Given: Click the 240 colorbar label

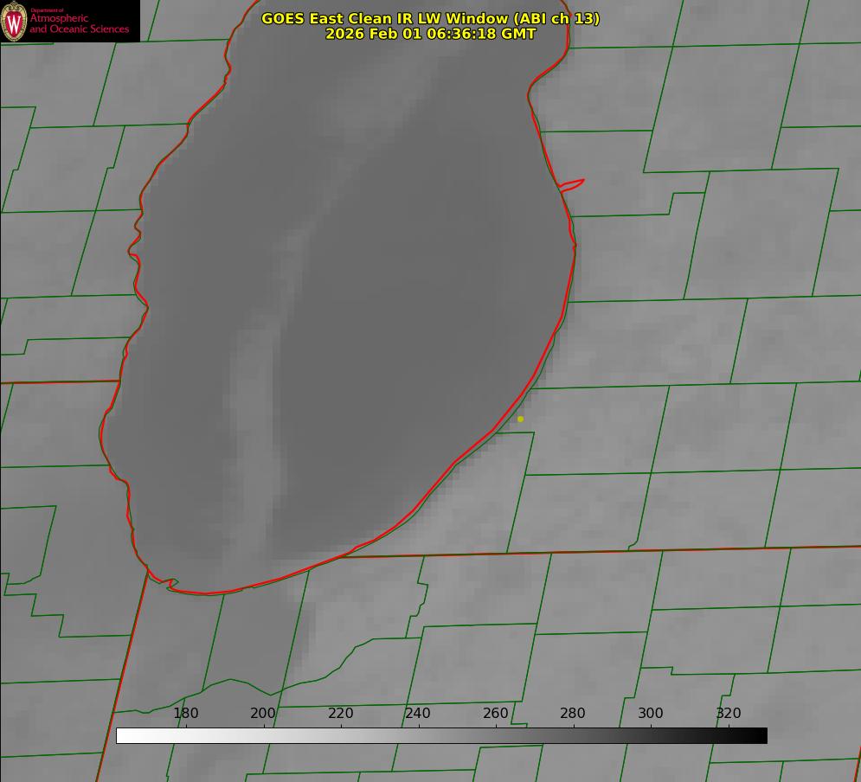Looking at the screenshot, I should [x=418, y=713].
